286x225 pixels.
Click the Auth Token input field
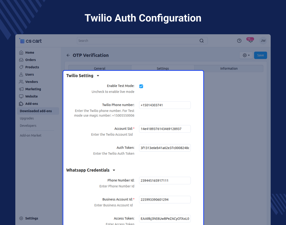click(x=165, y=148)
